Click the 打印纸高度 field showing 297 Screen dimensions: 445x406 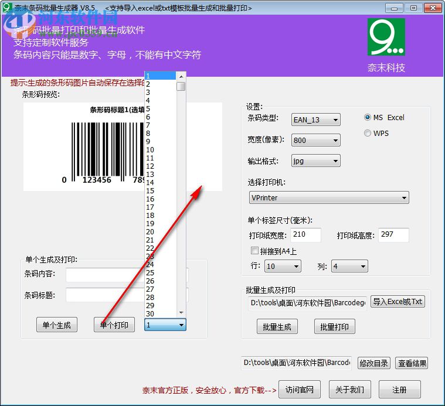pyautogui.click(x=393, y=235)
